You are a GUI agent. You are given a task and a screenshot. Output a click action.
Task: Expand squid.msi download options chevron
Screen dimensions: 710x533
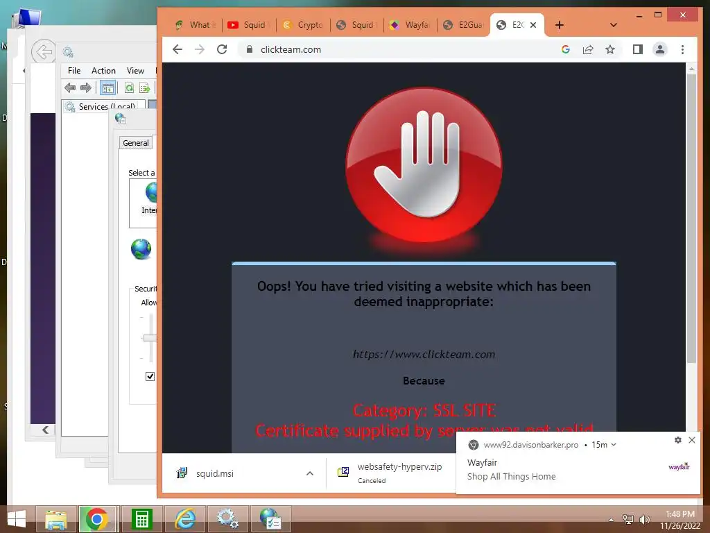[310, 473]
